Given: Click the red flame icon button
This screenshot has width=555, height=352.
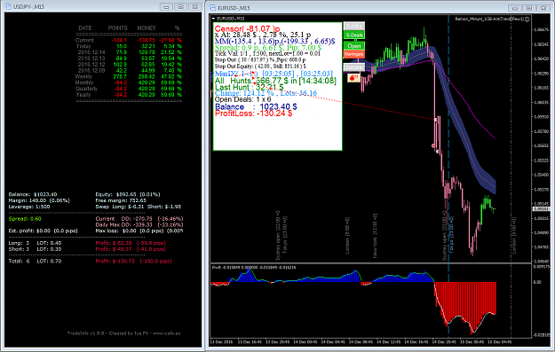Looking at the screenshot, I should (x=353, y=78).
